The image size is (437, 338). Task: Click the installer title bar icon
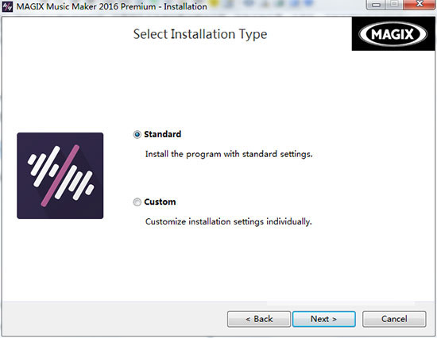tap(7, 6)
